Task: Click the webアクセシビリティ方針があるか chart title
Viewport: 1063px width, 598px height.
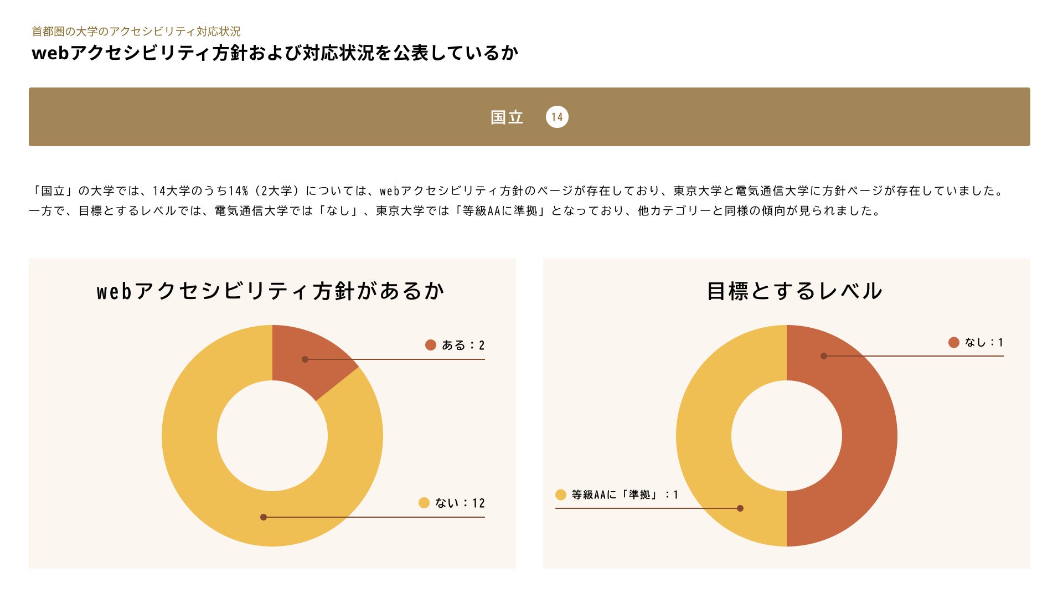Action: pos(270,291)
